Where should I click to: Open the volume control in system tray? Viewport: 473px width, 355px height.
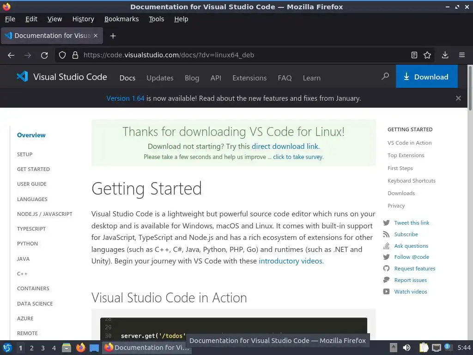coord(406,348)
